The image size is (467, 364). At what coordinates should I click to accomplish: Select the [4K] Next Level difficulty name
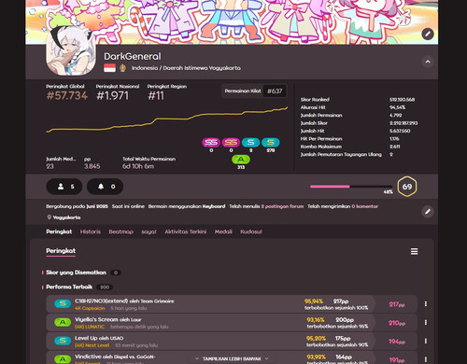pos(92,345)
